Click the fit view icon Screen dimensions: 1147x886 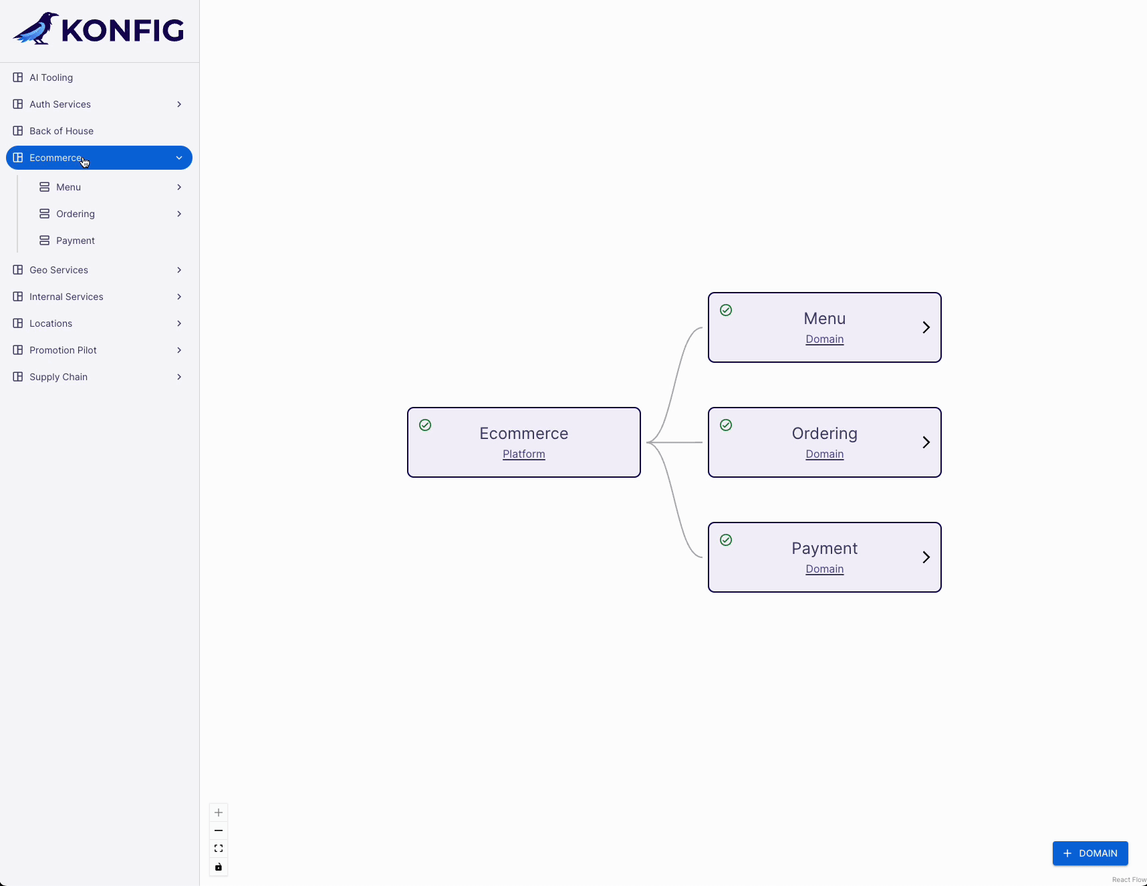coord(219,849)
